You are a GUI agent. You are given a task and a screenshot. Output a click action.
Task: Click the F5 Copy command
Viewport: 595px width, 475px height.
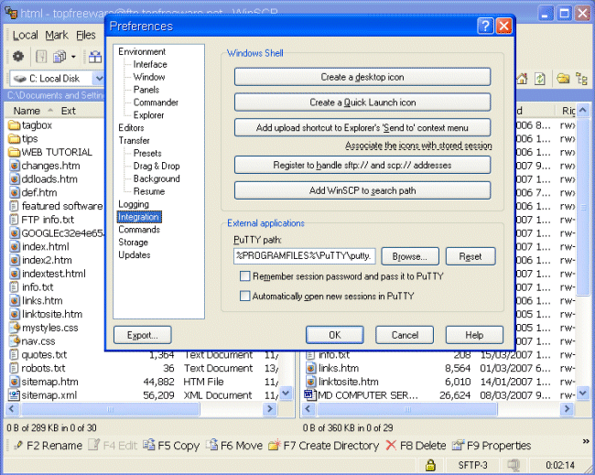tap(171, 446)
